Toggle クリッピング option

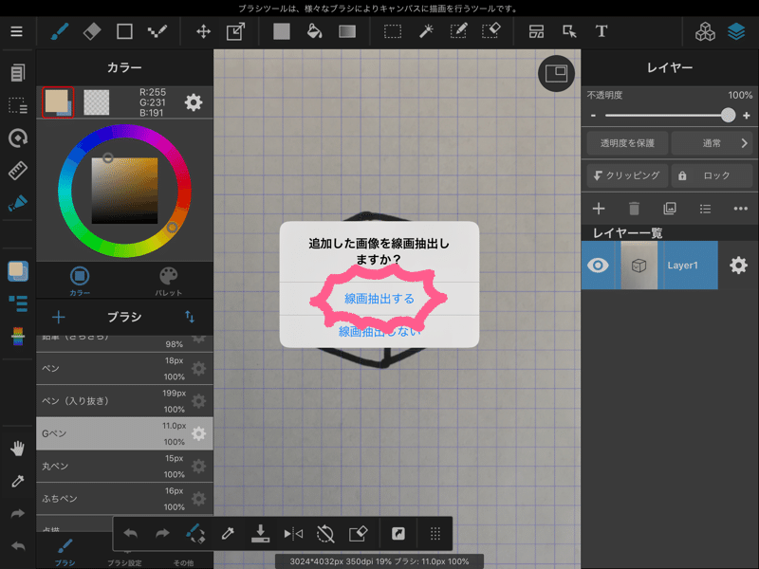(627, 175)
